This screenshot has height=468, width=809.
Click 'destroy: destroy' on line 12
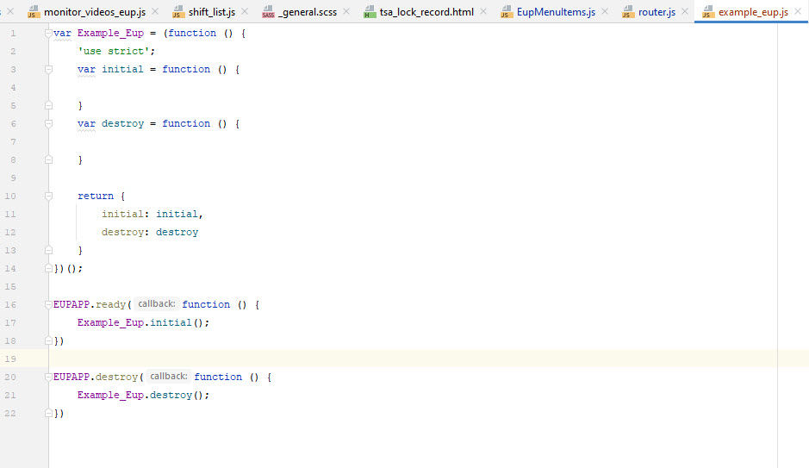pos(150,232)
